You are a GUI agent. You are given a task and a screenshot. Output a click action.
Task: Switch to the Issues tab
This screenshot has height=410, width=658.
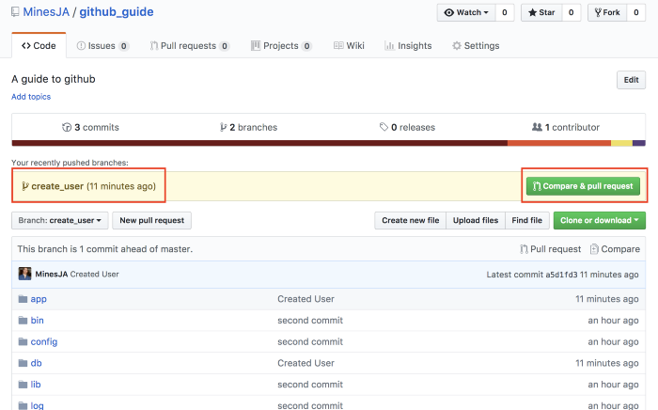(102, 46)
